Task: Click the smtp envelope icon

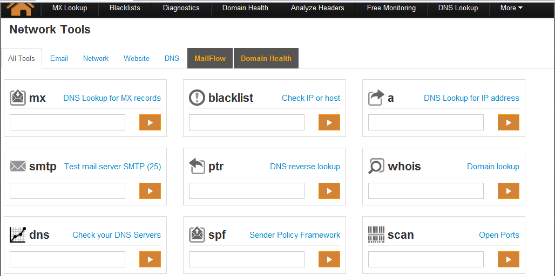Action: click(x=18, y=167)
